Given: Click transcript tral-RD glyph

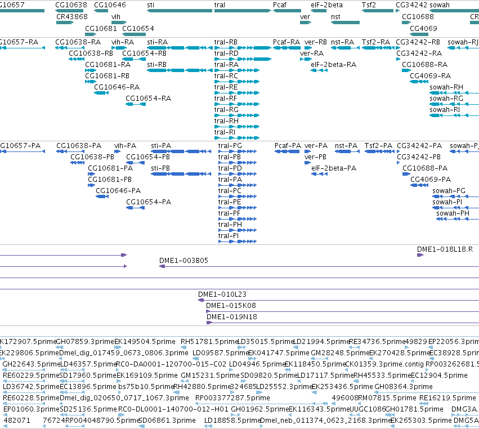Looking at the screenshot, I should [243, 59].
